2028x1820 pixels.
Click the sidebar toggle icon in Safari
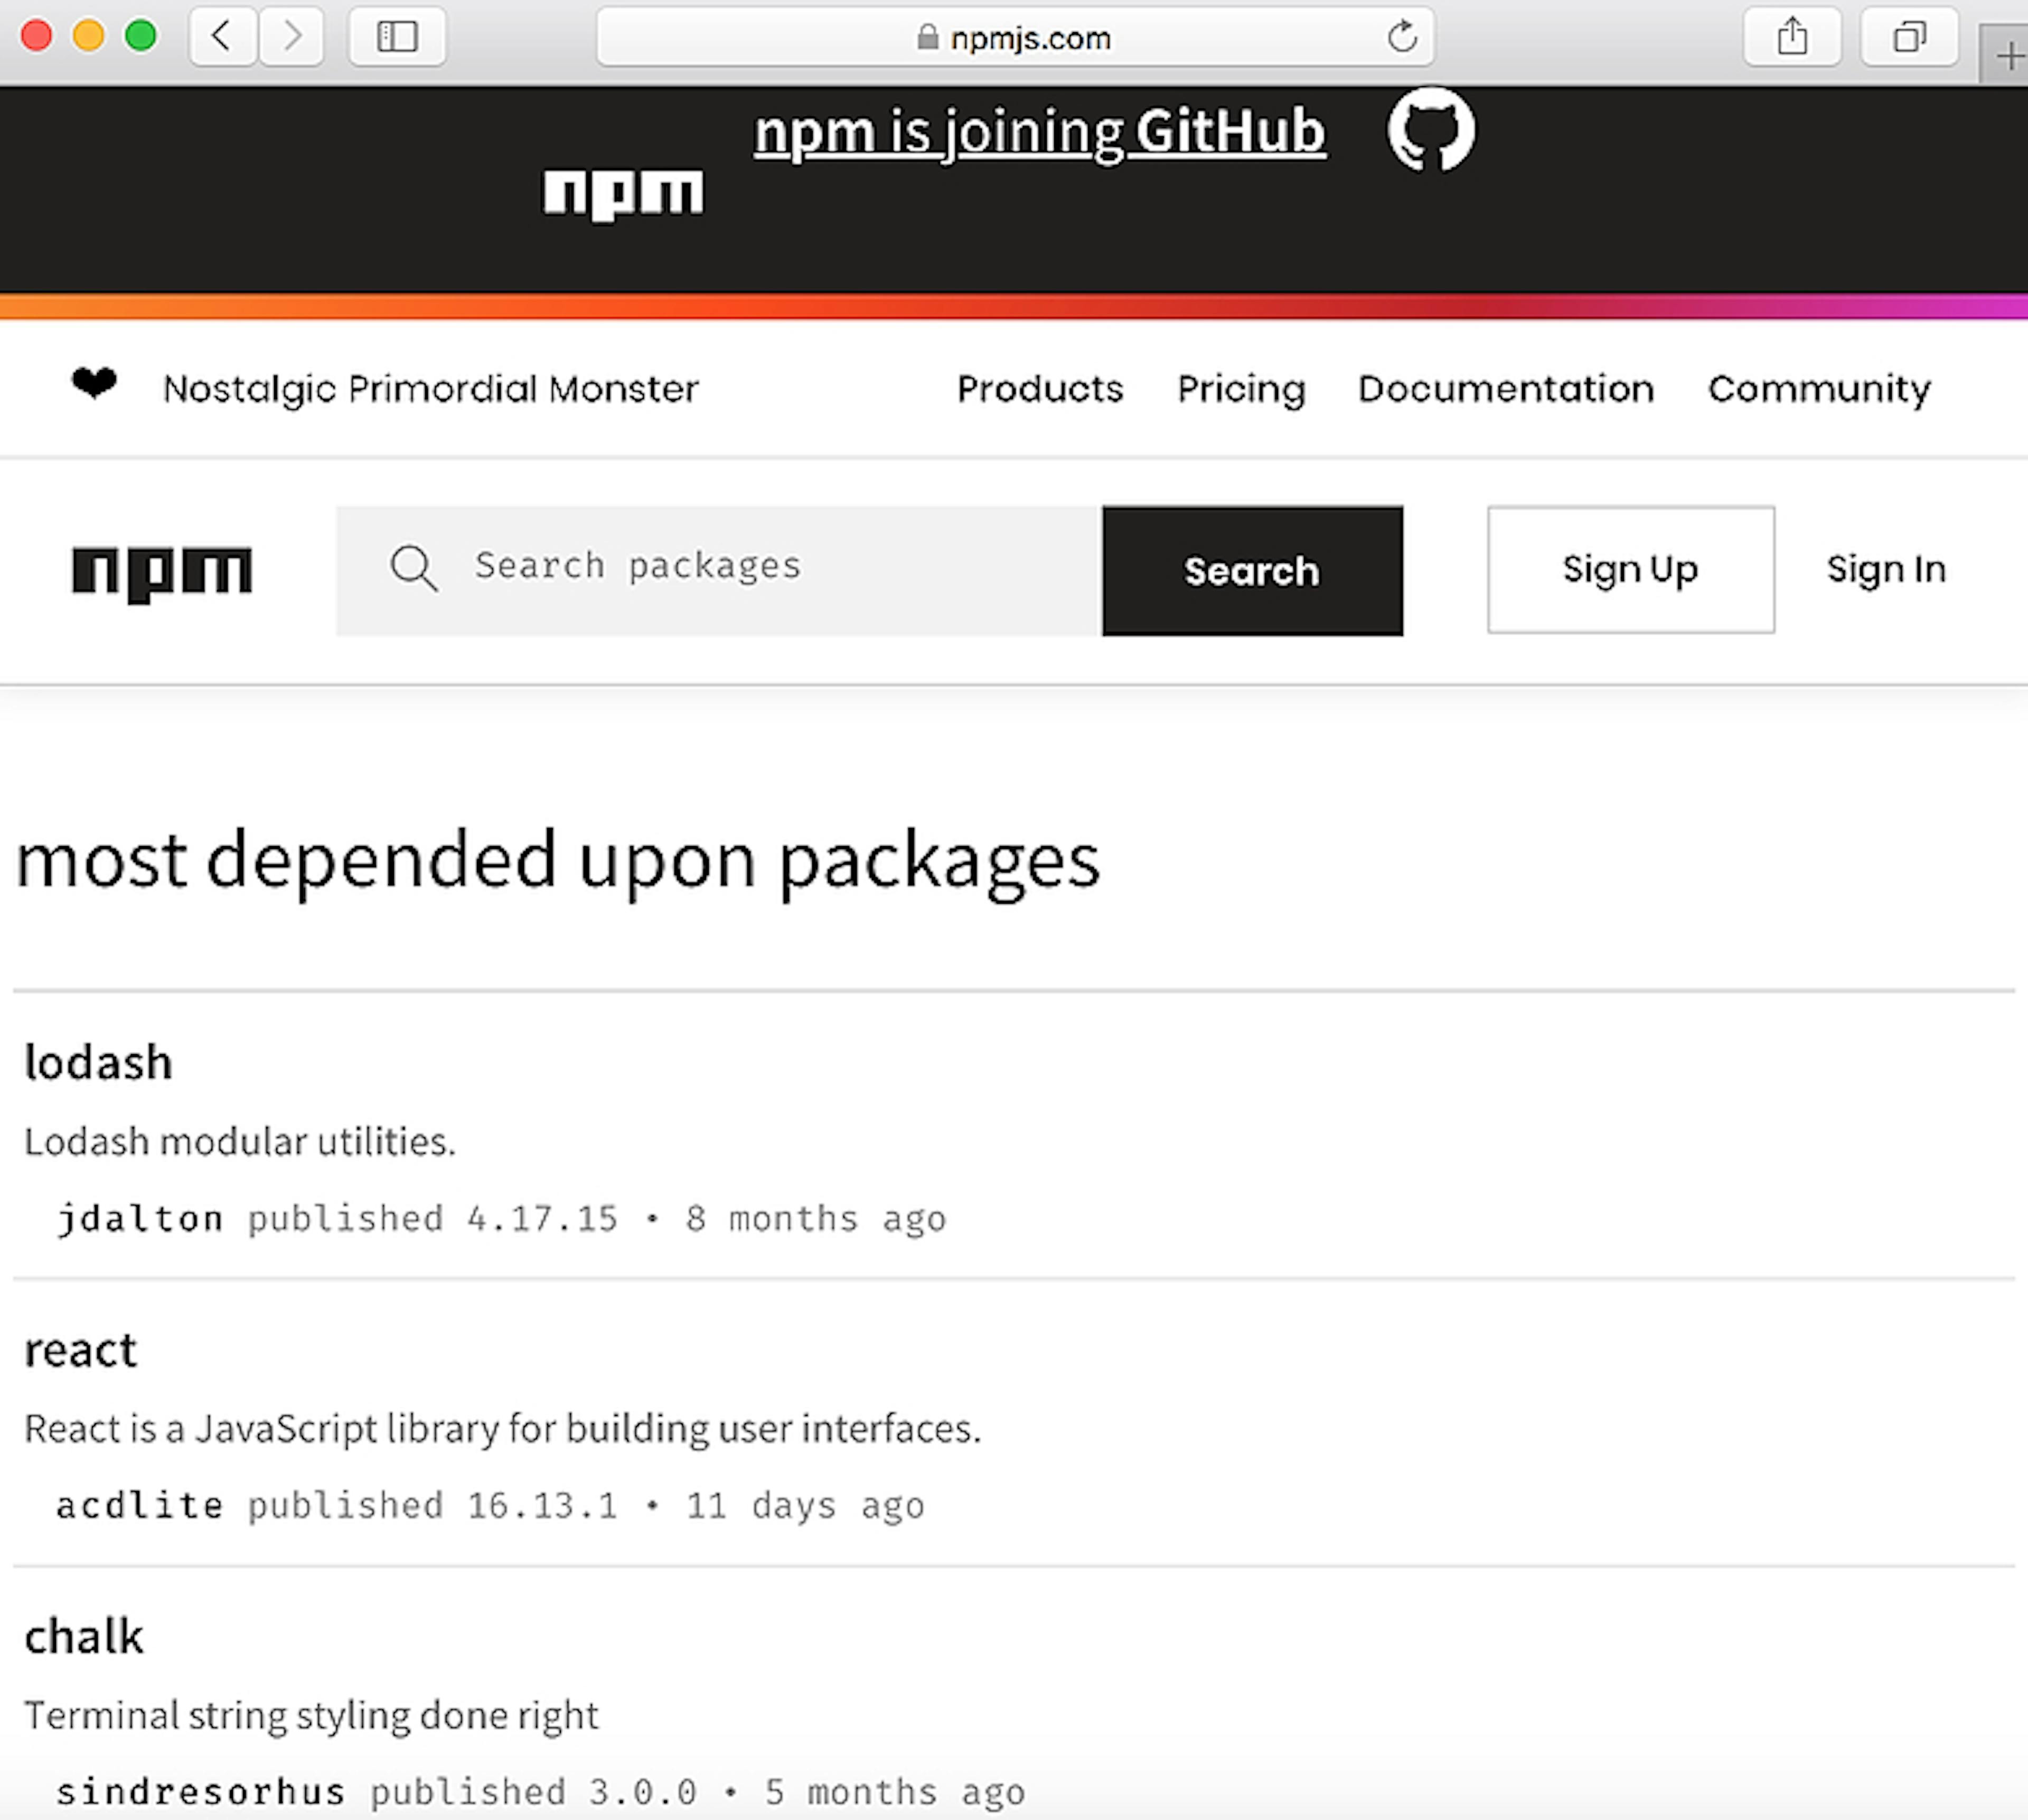pos(397,37)
